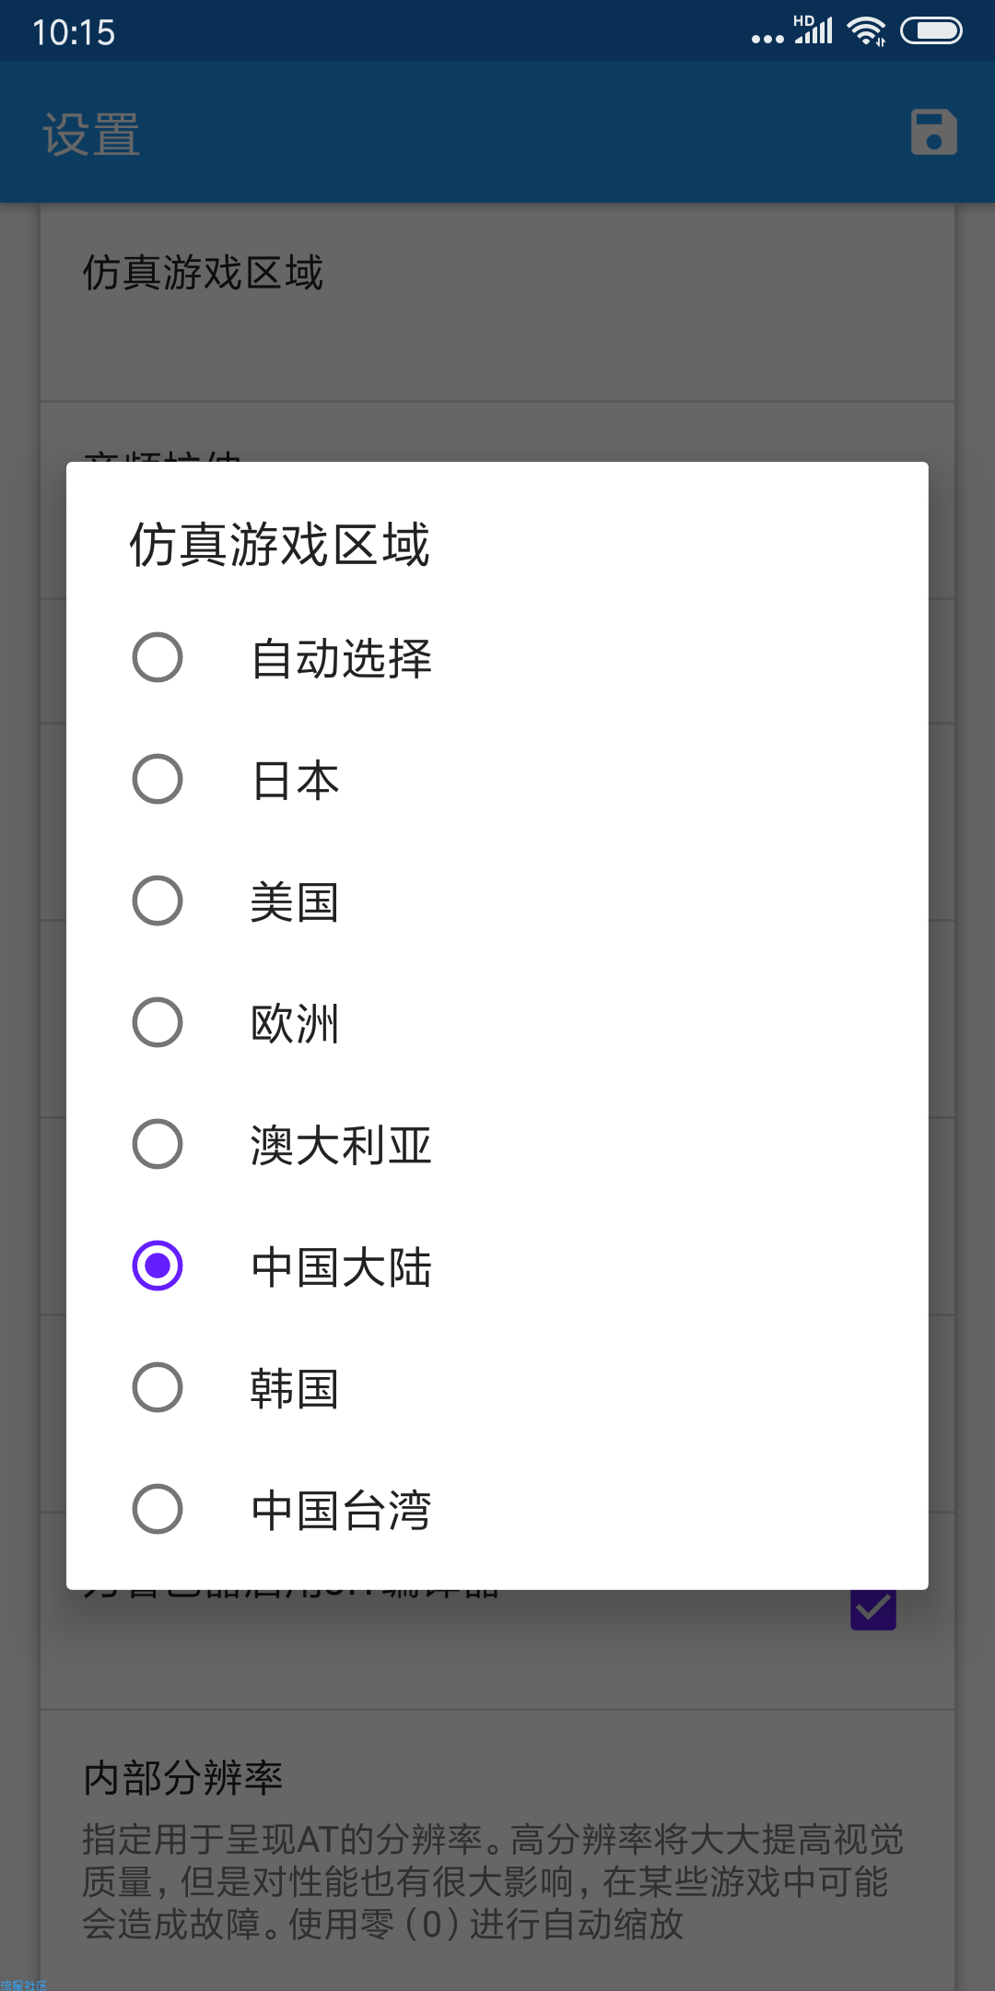The height and width of the screenshot is (1991, 995).
Task: Tap the selected 中国大陆 radio button
Action: (158, 1266)
